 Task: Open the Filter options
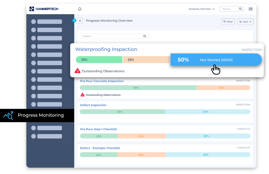pos(228,22)
